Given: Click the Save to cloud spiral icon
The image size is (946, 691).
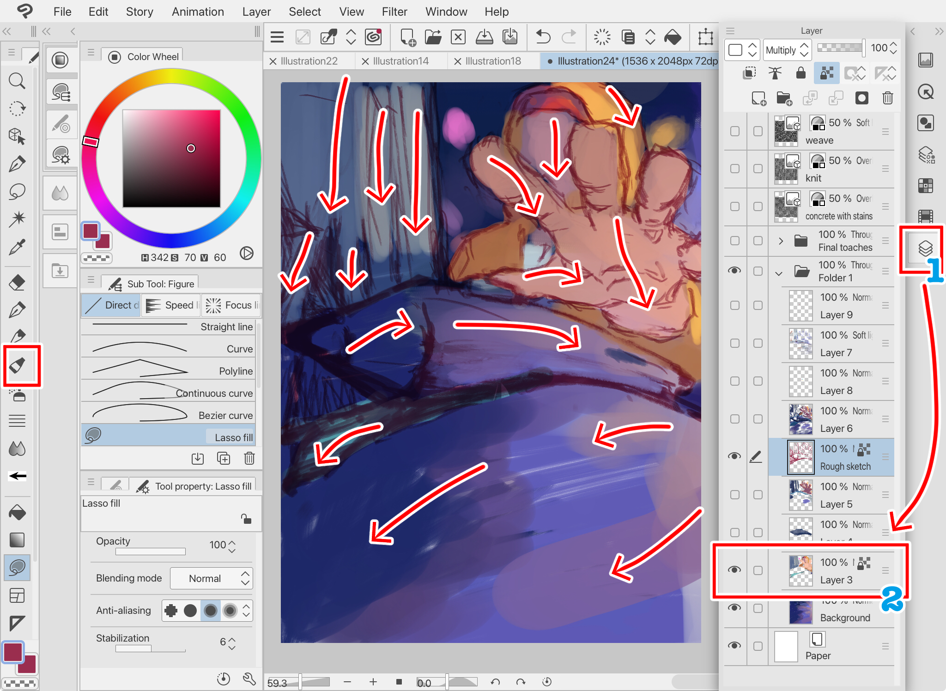Looking at the screenshot, I should (x=373, y=37).
